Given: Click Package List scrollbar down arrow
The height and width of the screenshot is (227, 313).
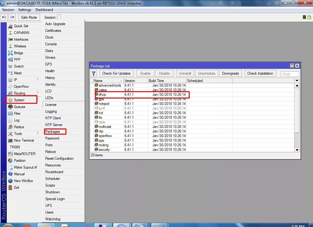Looking at the screenshot, I should point(297,150).
